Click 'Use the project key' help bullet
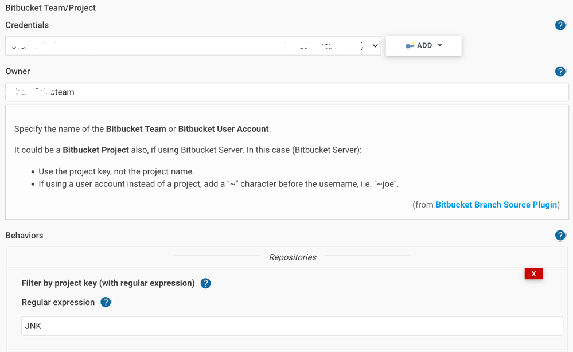573x352 pixels. (x=116, y=171)
